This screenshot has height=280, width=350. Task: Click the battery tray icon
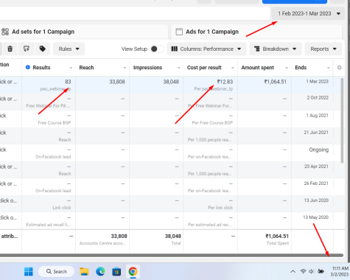point(321,271)
